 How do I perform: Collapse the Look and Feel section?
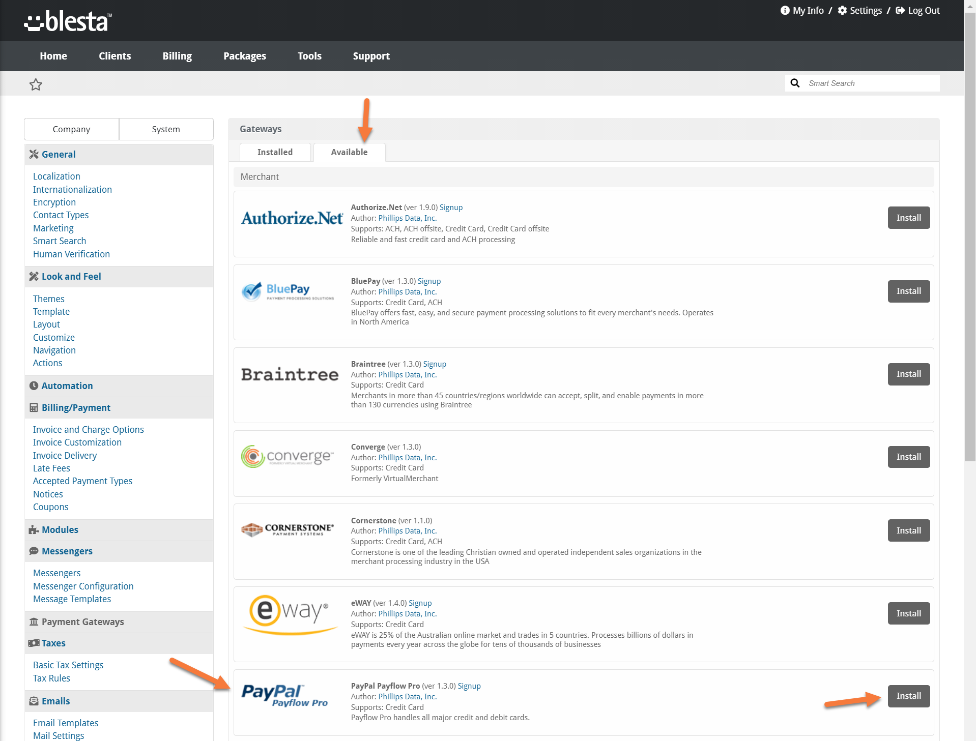pyautogui.click(x=71, y=277)
